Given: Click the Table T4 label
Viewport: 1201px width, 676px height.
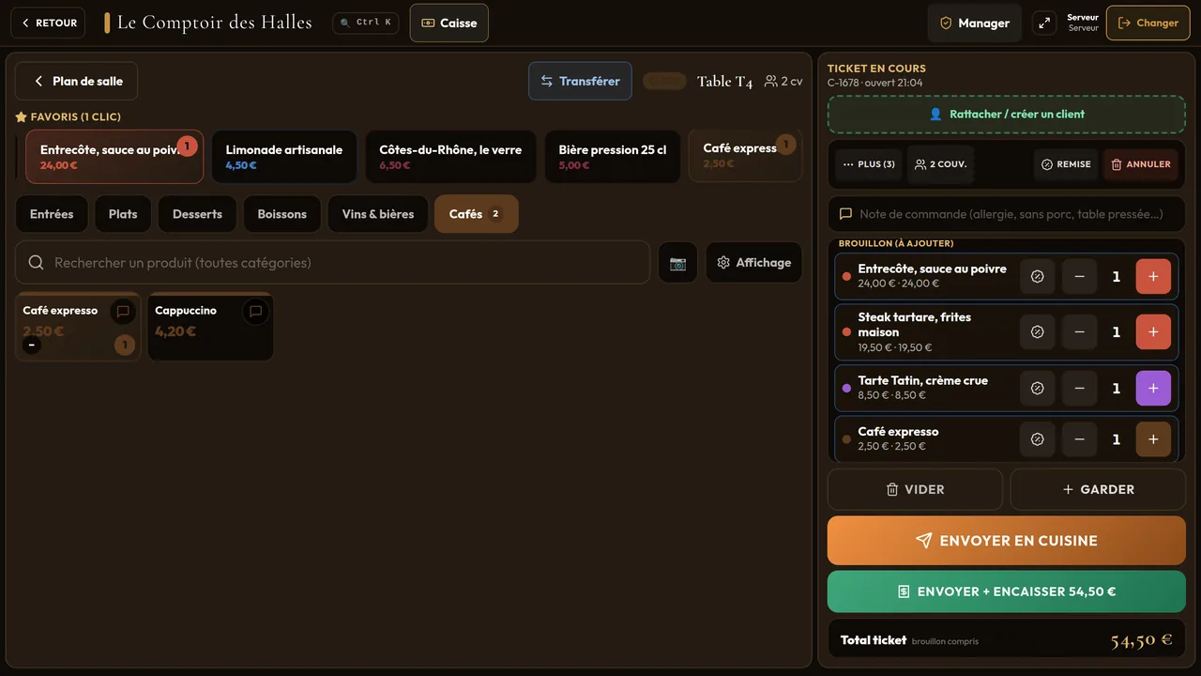Looking at the screenshot, I should pyautogui.click(x=724, y=82).
